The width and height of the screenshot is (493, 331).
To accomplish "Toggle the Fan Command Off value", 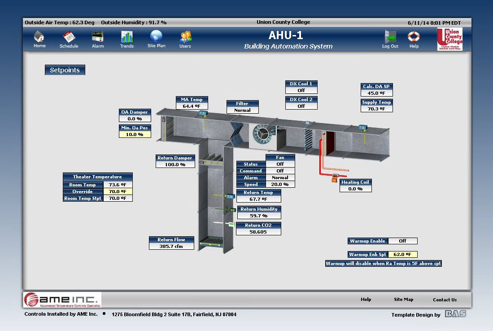I will (x=280, y=171).
